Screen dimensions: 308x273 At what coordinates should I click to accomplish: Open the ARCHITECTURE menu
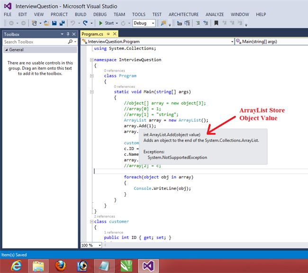pos(184,15)
